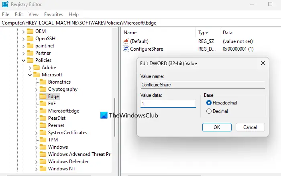Click the Value data input field
This screenshot has width=281, height=176.
pyautogui.click(x=168, y=104)
